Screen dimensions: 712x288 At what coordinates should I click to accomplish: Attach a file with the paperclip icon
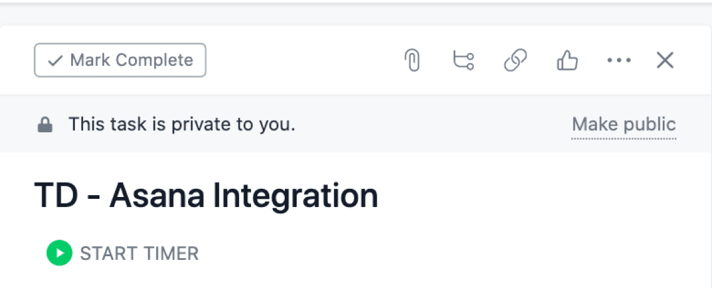click(412, 60)
